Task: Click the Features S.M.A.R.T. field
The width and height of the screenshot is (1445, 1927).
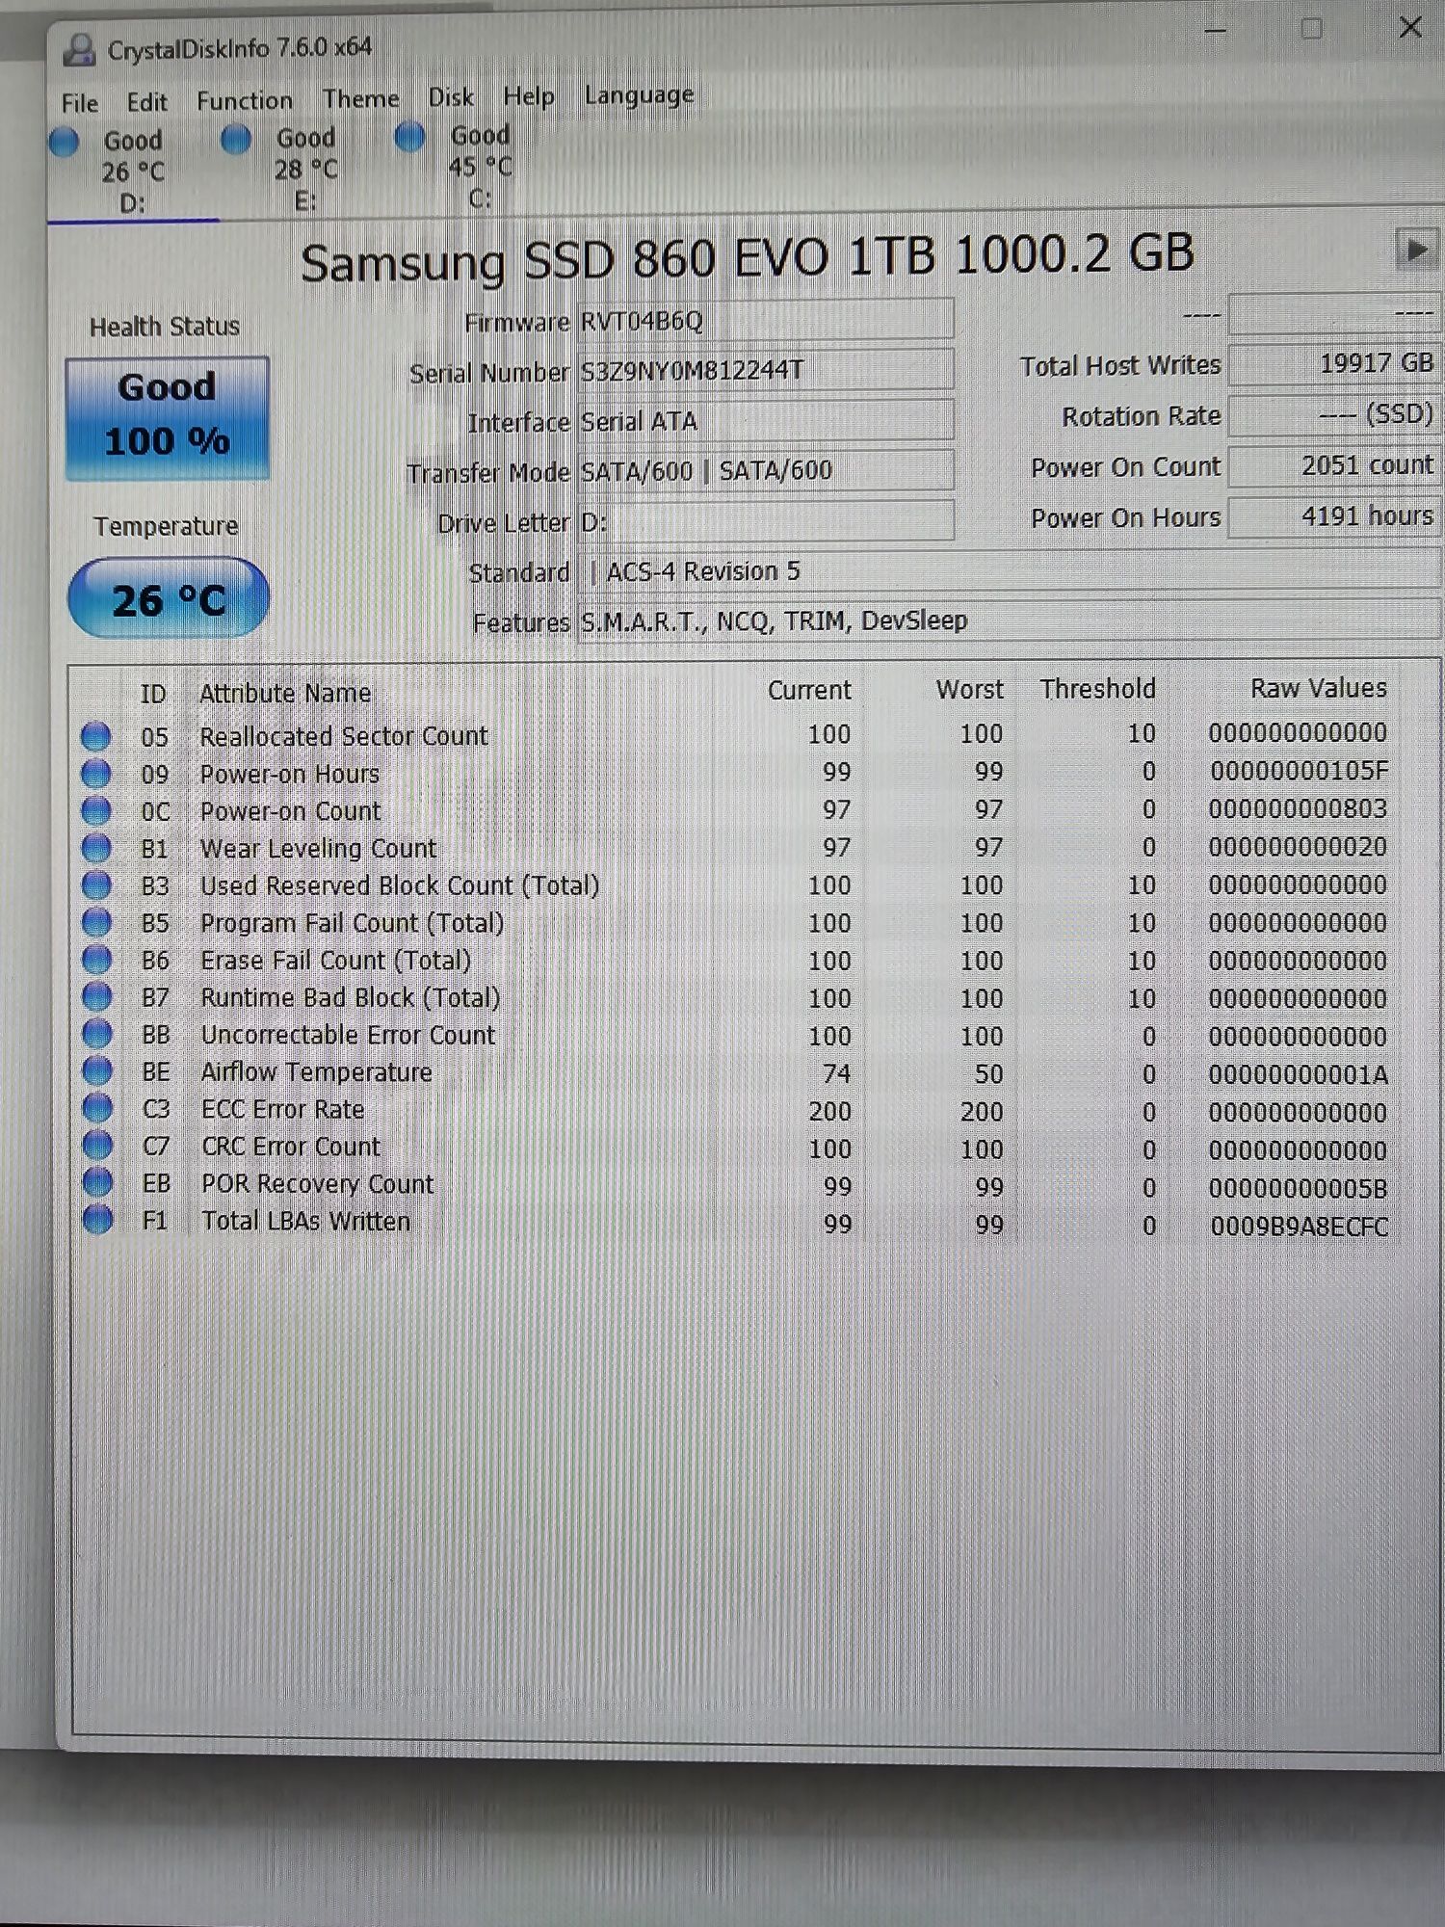Action: coord(1009,620)
